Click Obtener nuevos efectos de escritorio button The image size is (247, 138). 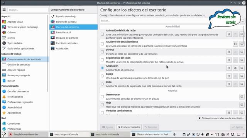(221, 118)
